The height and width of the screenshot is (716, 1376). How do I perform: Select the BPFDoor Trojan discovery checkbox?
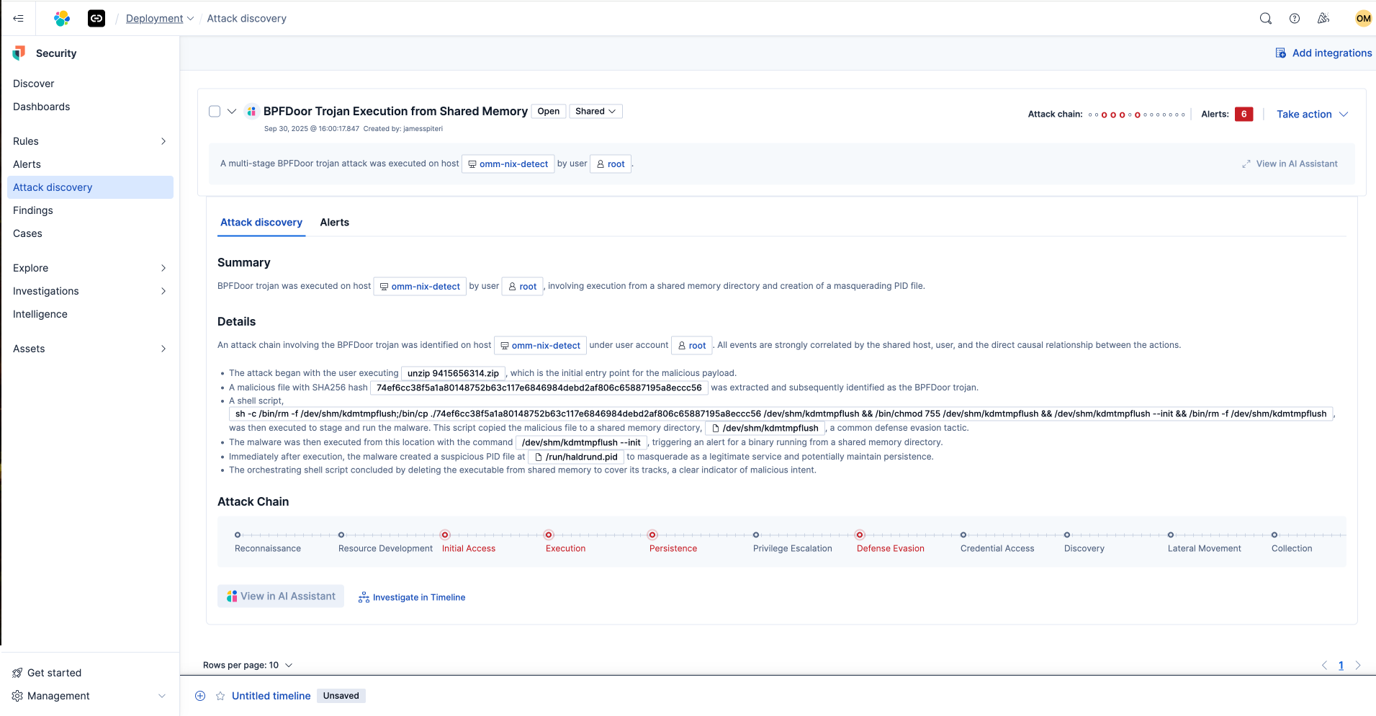tap(215, 112)
